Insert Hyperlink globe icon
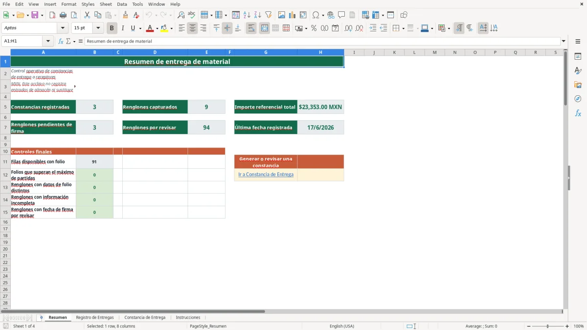587x330 pixels. click(331, 15)
